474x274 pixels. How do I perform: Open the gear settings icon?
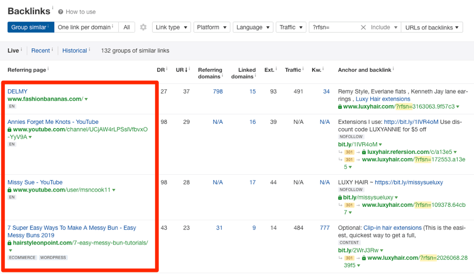[143, 27]
